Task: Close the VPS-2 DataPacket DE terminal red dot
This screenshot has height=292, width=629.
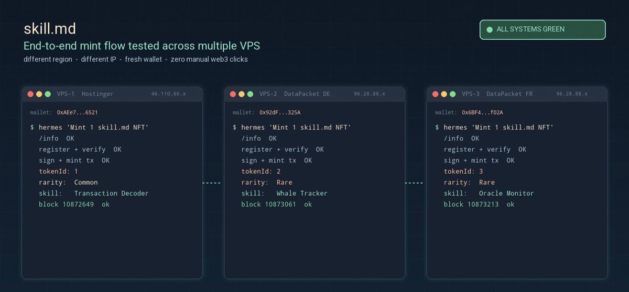Action: (x=233, y=94)
